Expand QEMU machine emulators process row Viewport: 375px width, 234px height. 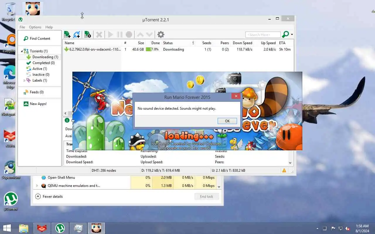[37, 186]
